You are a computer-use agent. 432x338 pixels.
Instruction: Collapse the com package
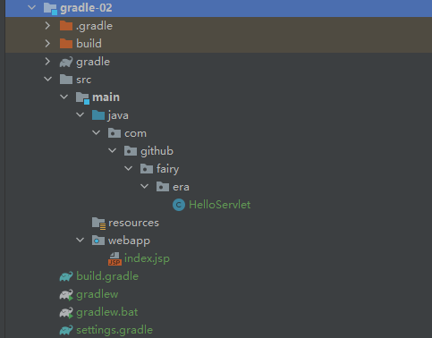[96, 133]
